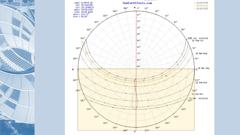The height and width of the screenshot is (135, 240).
Task: Click the 200° azimuth label
Action: pos(115,127)
